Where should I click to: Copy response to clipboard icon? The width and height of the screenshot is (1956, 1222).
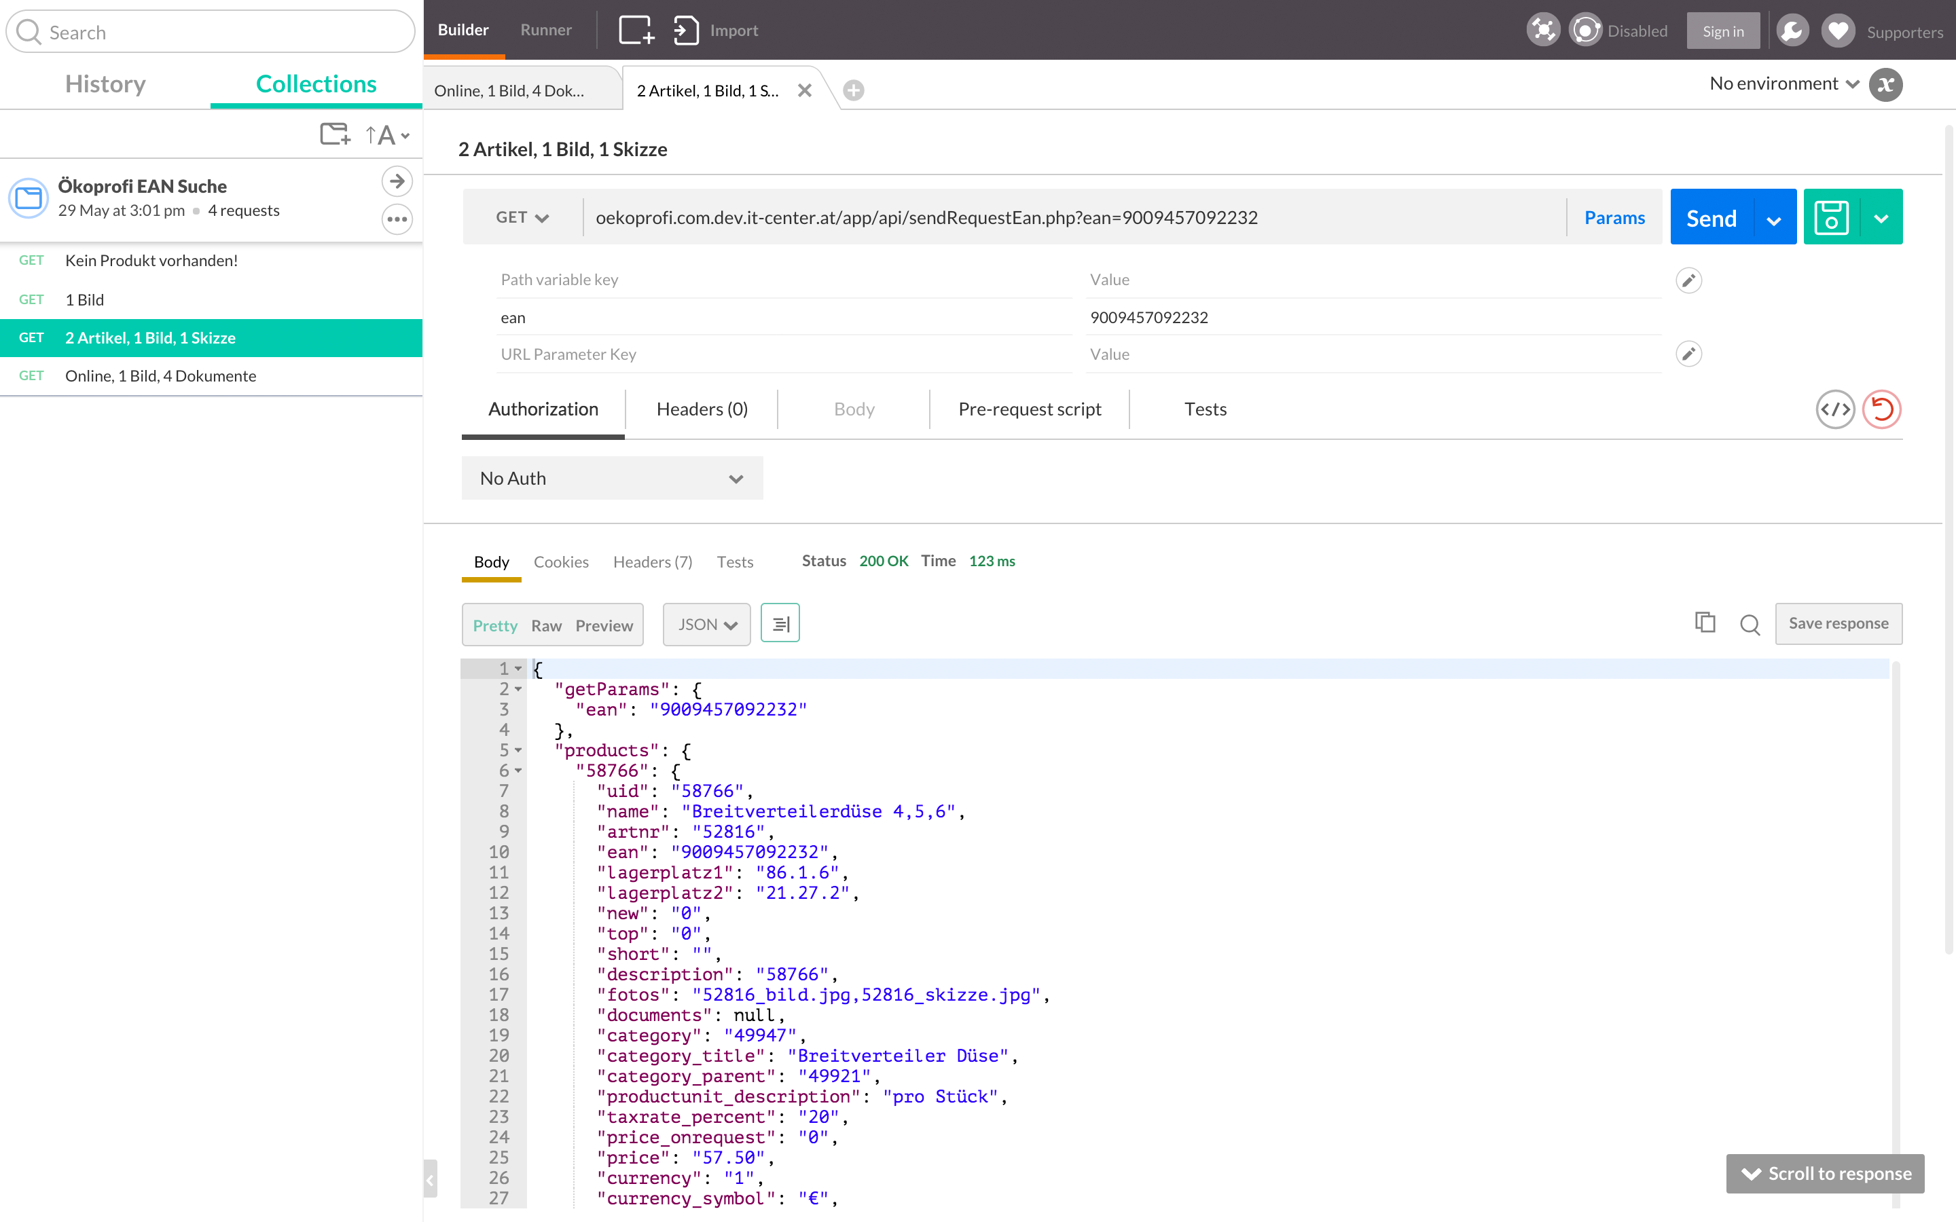[x=1705, y=623]
